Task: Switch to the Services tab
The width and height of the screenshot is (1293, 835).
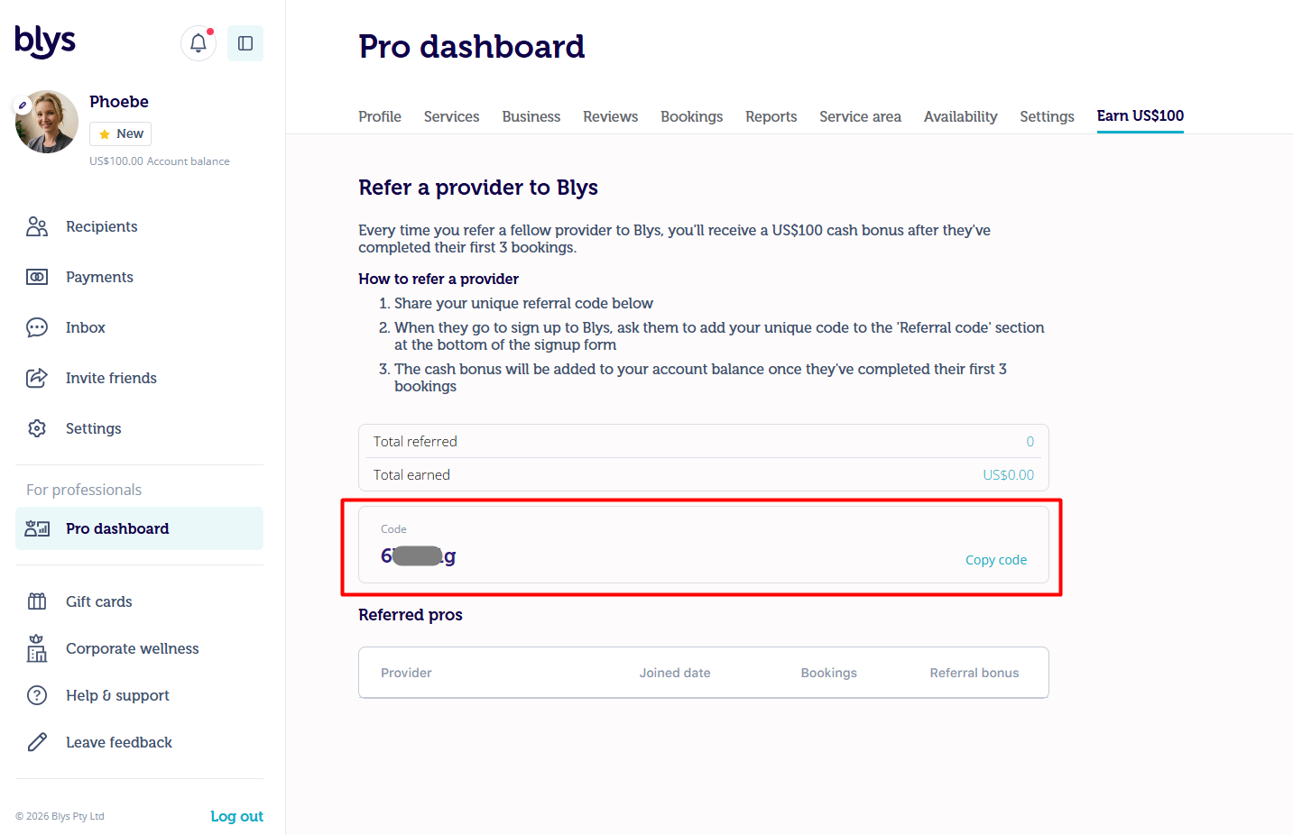Action: [x=452, y=116]
